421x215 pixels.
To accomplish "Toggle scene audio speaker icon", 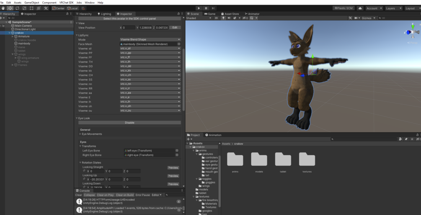I will pyautogui.click(x=229, y=18).
